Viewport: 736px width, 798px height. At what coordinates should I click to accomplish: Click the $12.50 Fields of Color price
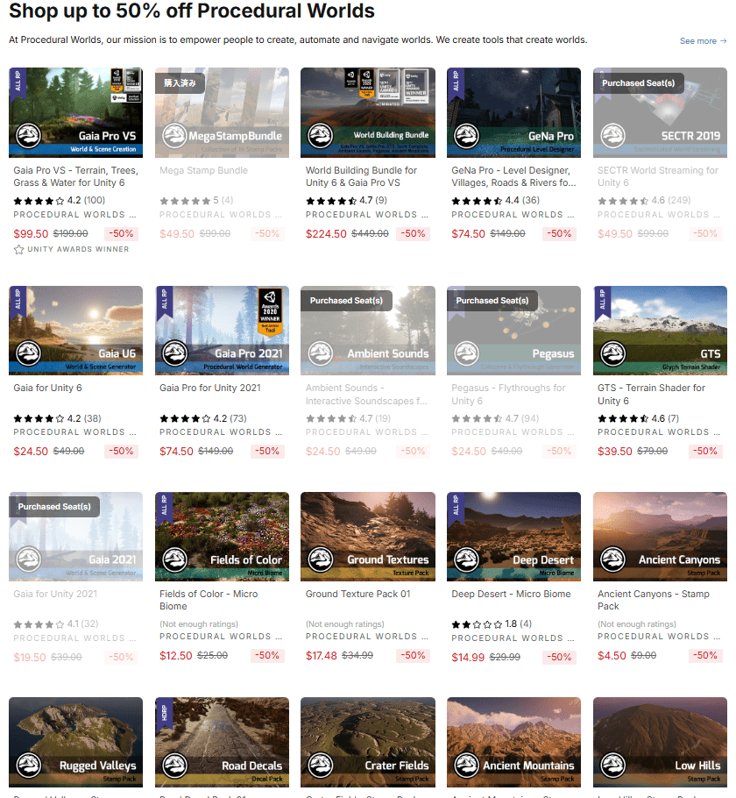click(x=175, y=656)
